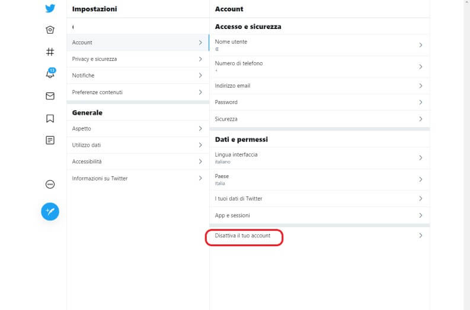This screenshot has height=310, width=470.
Task: Click chevron next to Nome utente
Action: click(x=421, y=45)
